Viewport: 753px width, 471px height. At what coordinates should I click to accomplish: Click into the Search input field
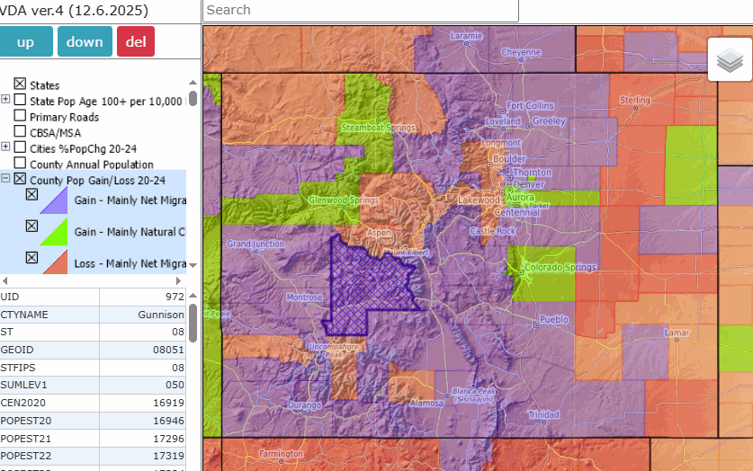click(361, 10)
